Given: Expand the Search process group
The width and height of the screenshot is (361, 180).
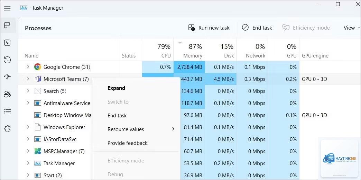Looking at the screenshot, I should pyautogui.click(x=28, y=91).
